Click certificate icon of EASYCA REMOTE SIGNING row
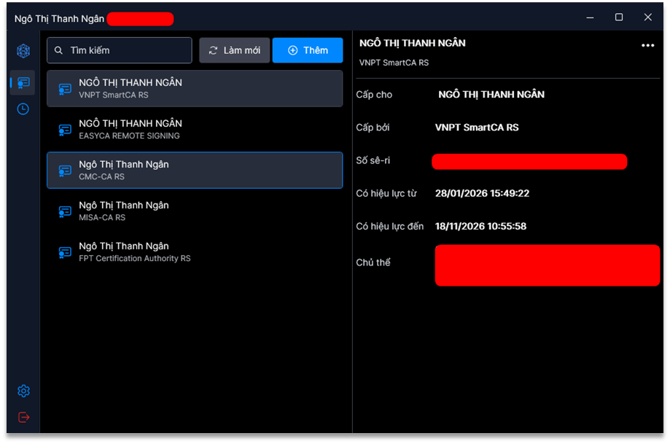 tap(65, 130)
